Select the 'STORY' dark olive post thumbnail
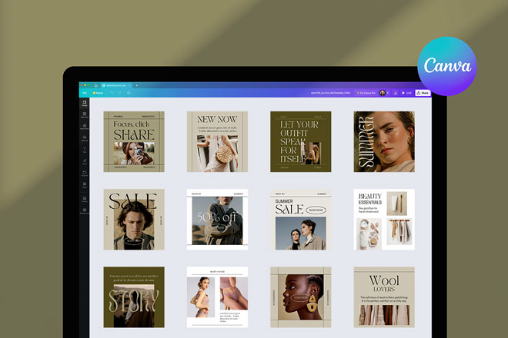This screenshot has width=508, height=338. (x=134, y=297)
